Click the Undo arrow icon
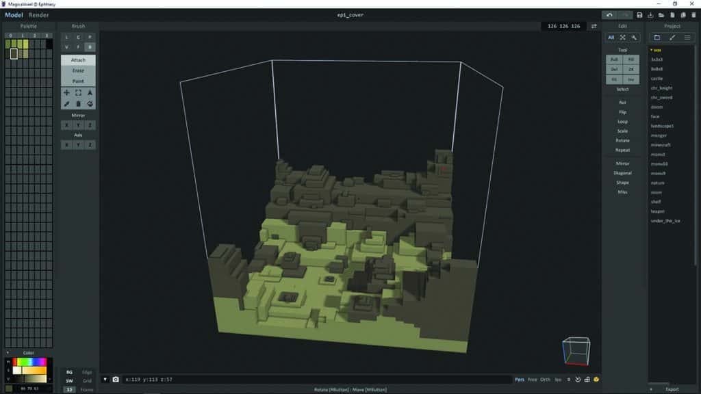 point(609,15)
